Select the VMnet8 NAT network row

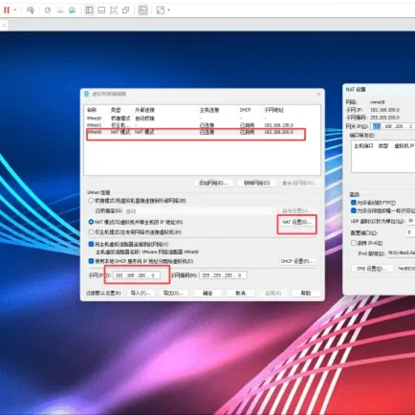[202, 132]
